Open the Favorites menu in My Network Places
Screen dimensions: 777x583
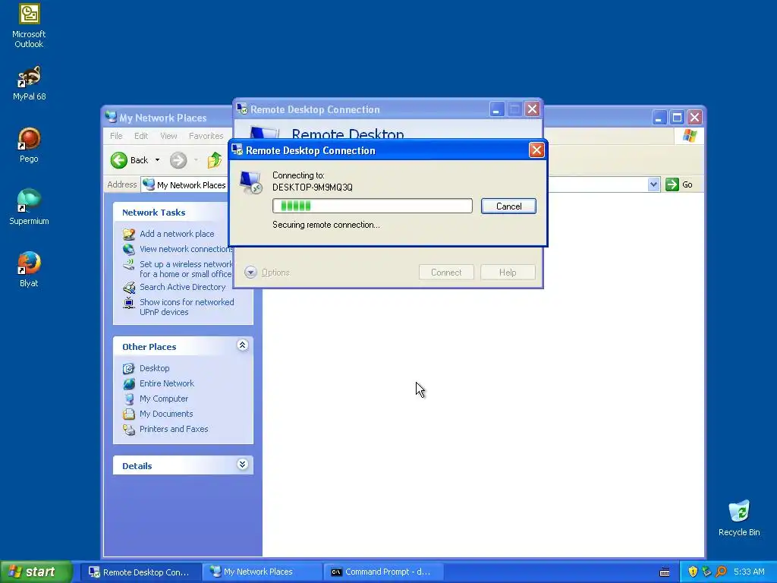(x=206, y=136)
